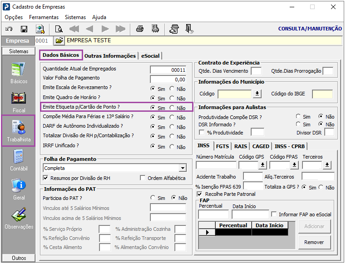Open the Fiscal system in sidebar
The height and width of the screenshot is (264, 346).
click(19, 101)
